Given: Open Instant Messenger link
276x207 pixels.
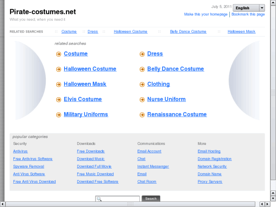Looking at the screenshot, I should (x=153, y=166).
